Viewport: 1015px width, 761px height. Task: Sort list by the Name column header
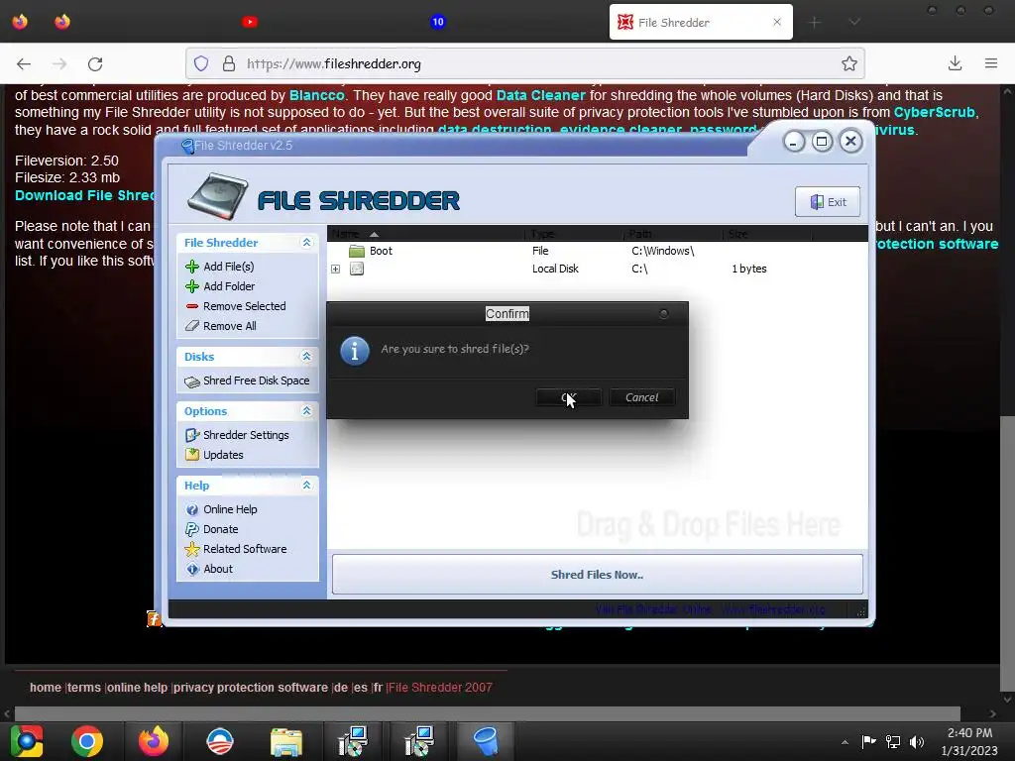pos(426,234)
